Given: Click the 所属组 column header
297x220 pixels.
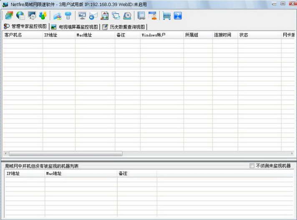Looking at the screenshot, I should coord(198,35).
